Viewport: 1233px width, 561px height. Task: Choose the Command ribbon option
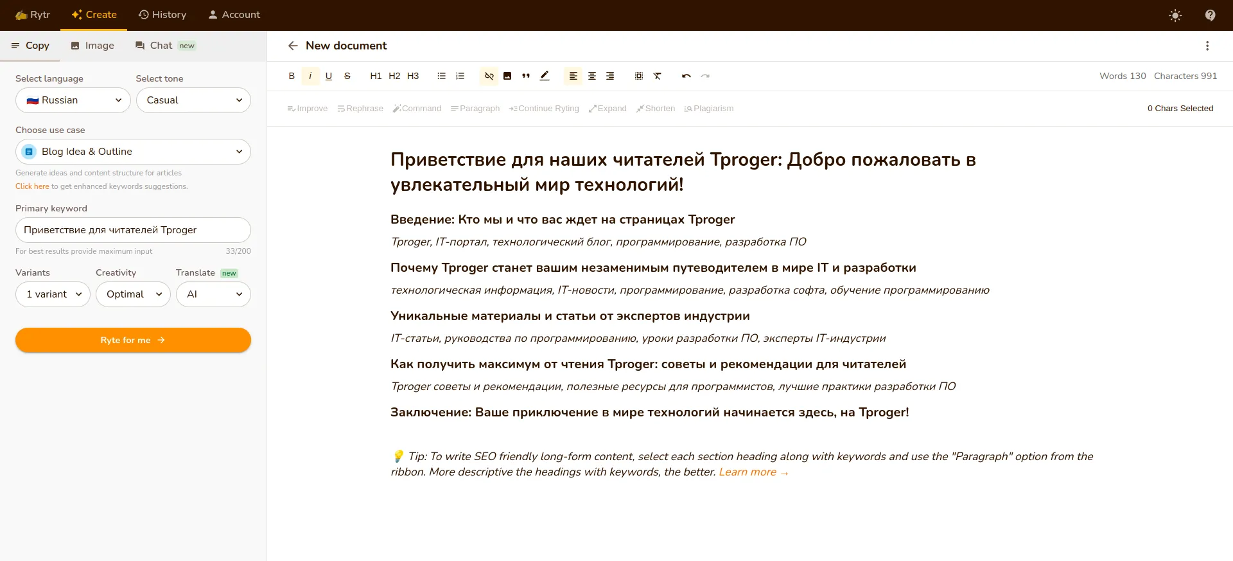coord(417,109)
